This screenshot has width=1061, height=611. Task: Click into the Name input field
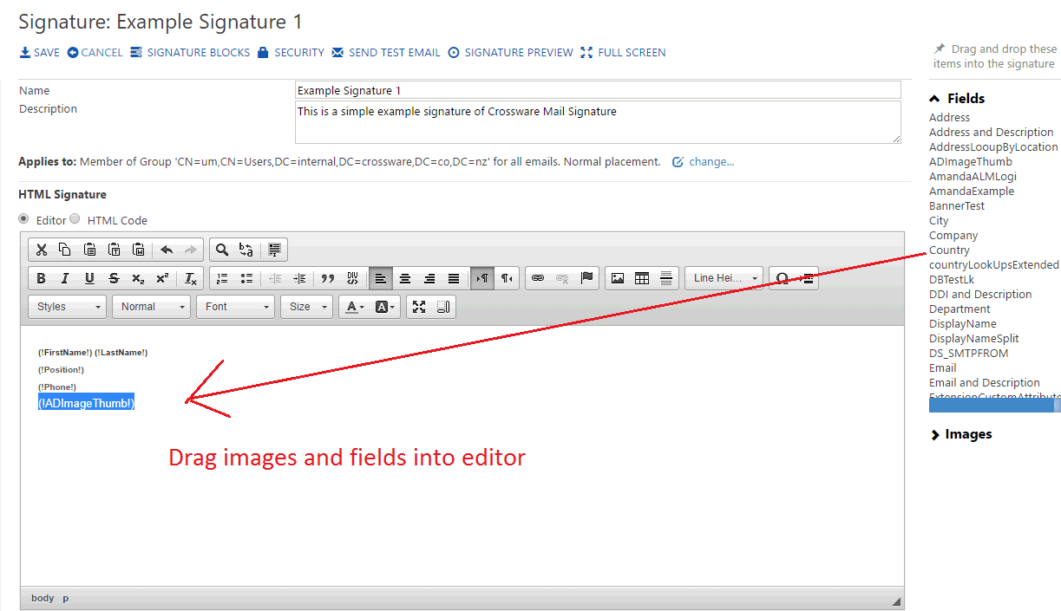point(598,90)
